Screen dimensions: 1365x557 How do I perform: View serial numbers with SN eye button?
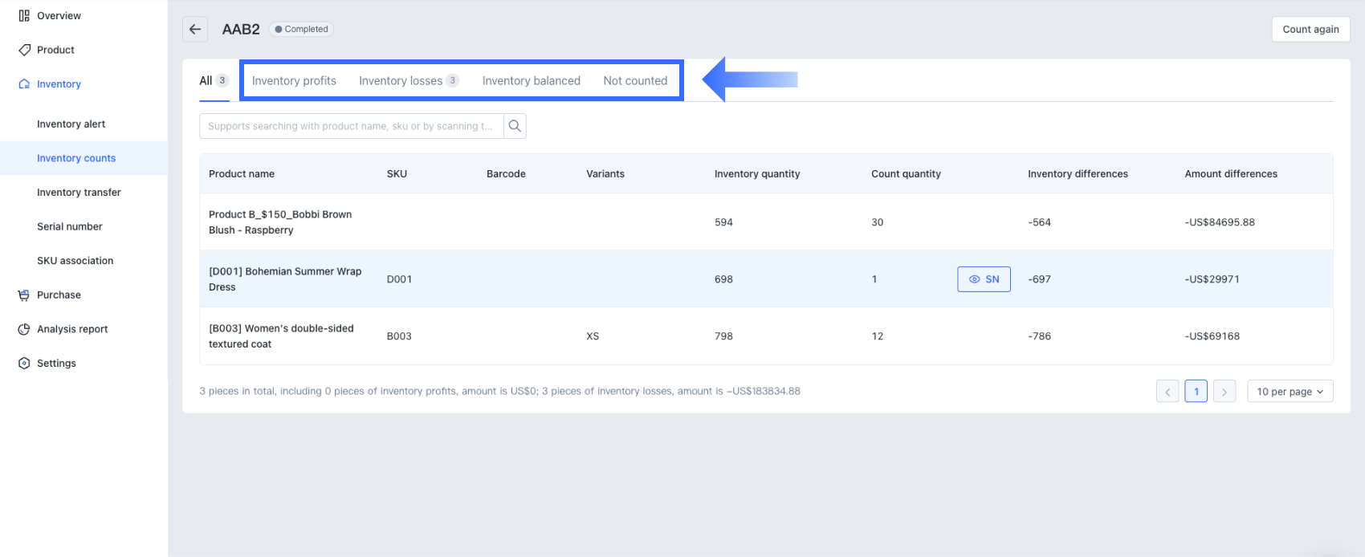tap(984, 279)
